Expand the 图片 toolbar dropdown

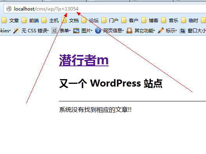tap(83, 31)
